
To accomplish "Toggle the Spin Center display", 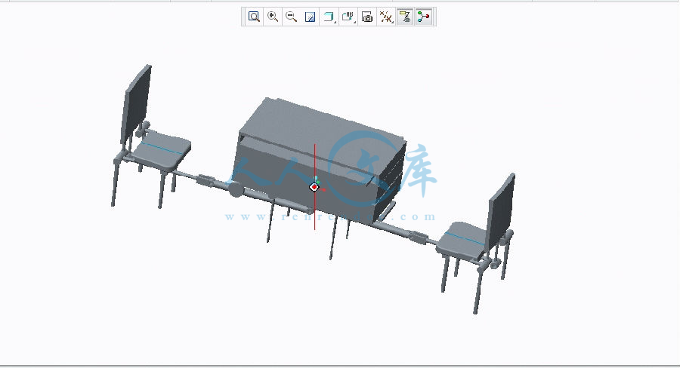I will (424, 17).
